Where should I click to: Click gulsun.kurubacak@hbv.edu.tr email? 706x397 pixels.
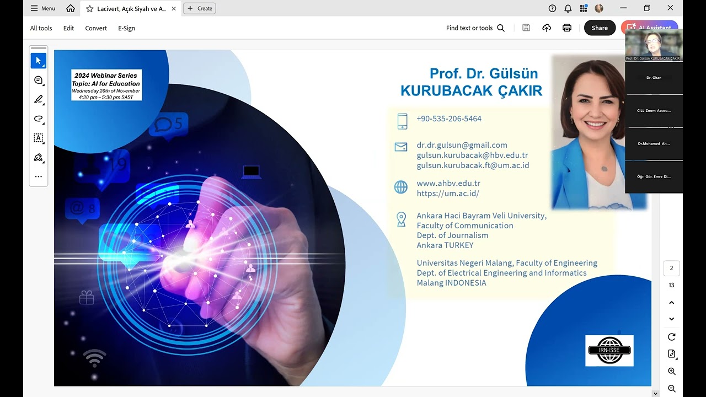pos(472,155)
